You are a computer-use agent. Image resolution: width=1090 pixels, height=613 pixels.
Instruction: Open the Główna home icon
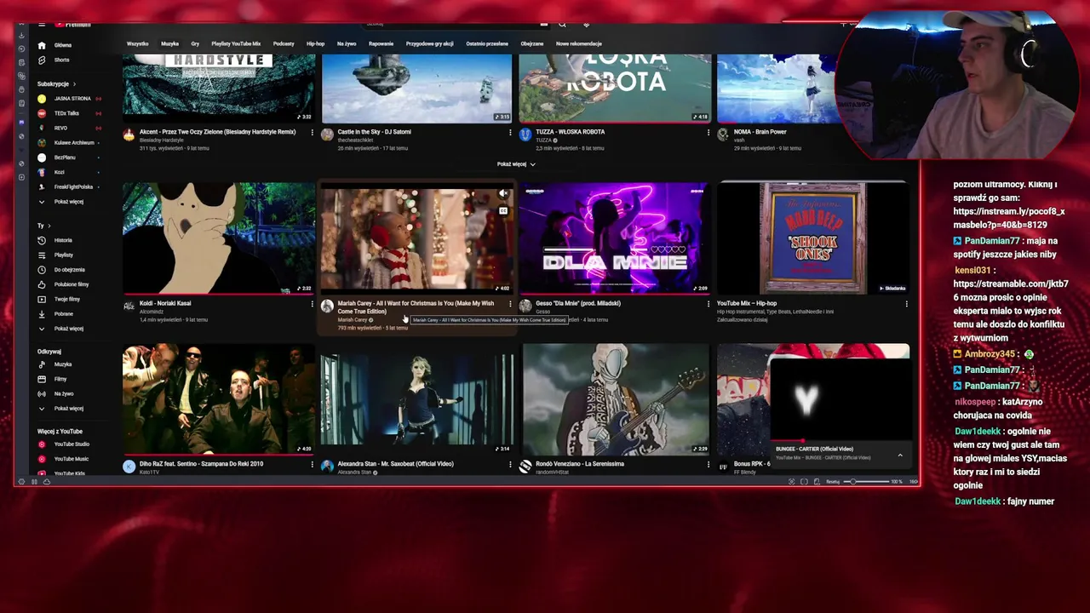pyautogui.click(x=42, y=45)
